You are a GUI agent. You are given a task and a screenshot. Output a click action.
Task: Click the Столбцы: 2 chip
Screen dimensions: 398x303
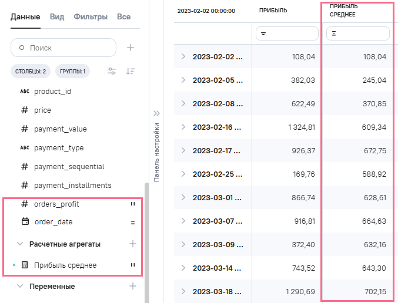point(31,72)
